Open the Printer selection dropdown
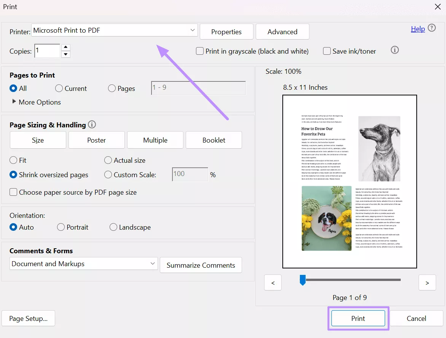This screenshot has width=446, height=338. (192, 30)
